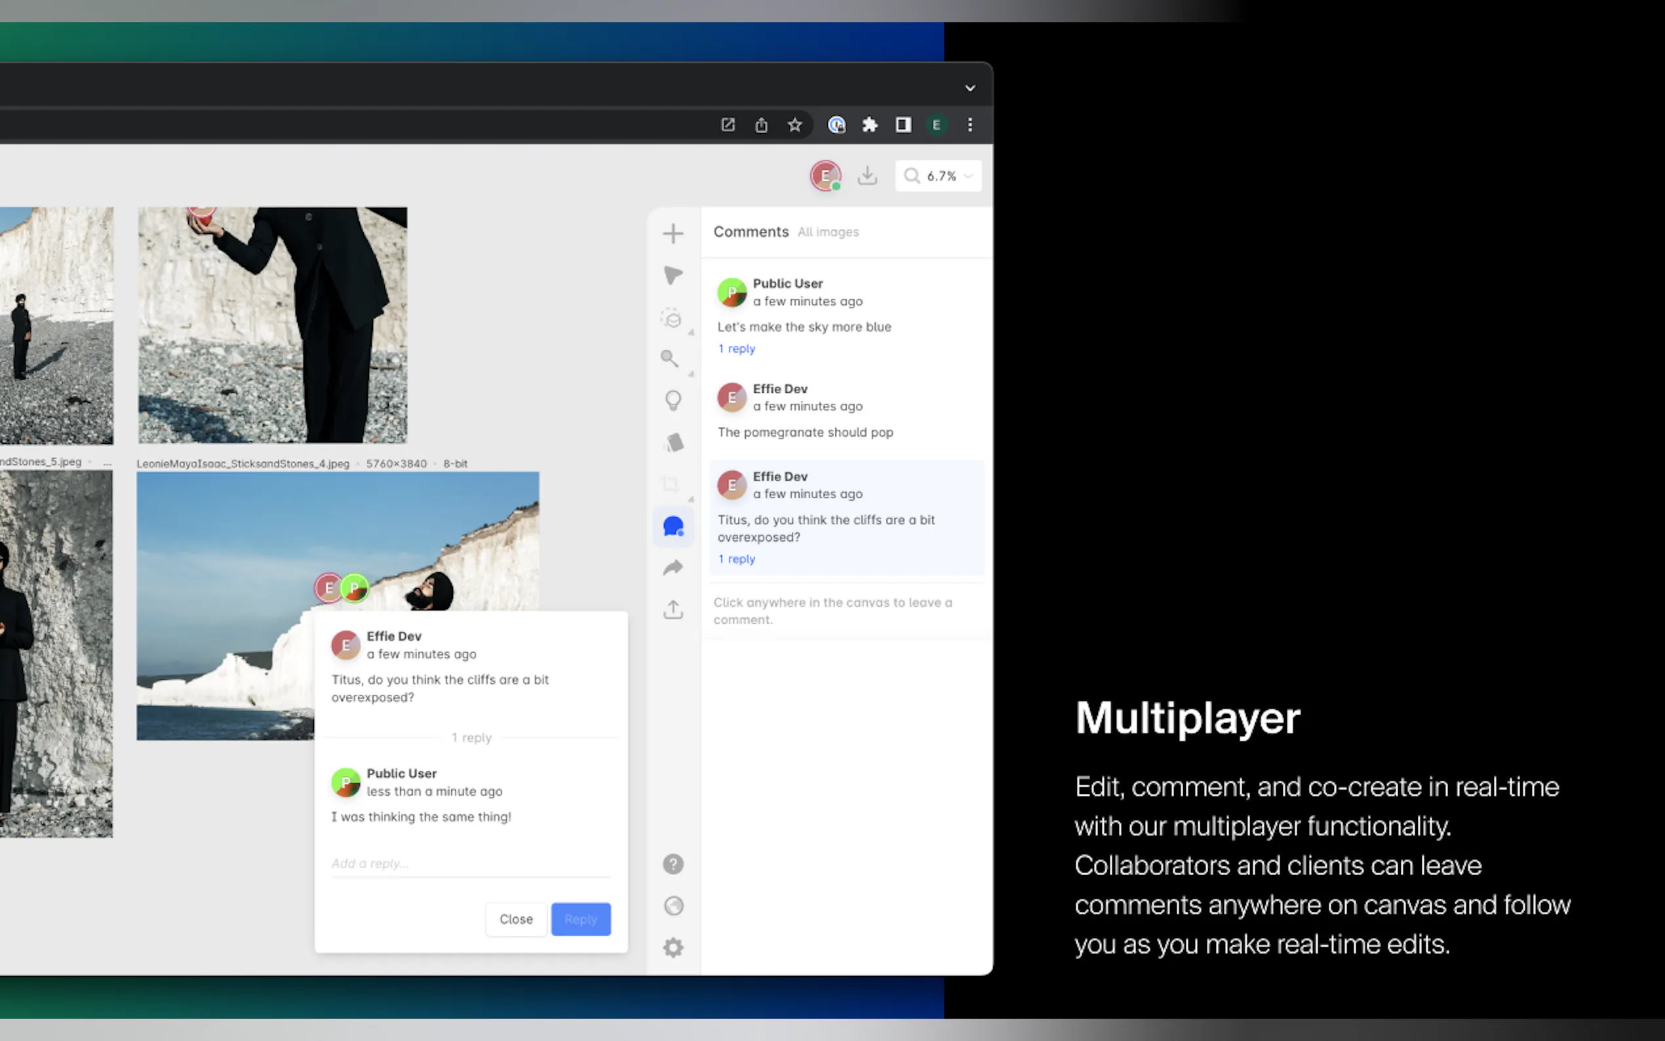1665x1041 pixels.
Task: Open the help question mark icon
Action: [673, 864]
